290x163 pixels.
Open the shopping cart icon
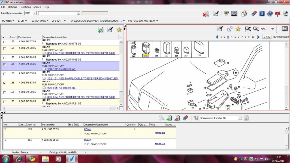tap(226, 13)
